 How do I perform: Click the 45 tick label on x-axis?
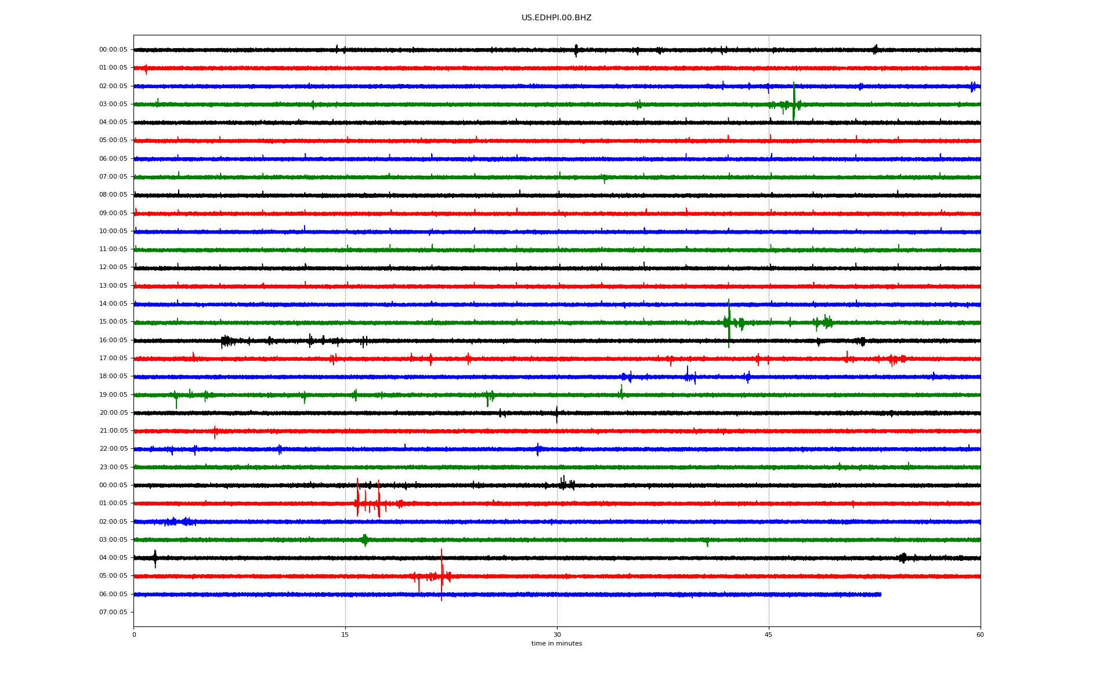pyautogui.click(x=768, y=635)
